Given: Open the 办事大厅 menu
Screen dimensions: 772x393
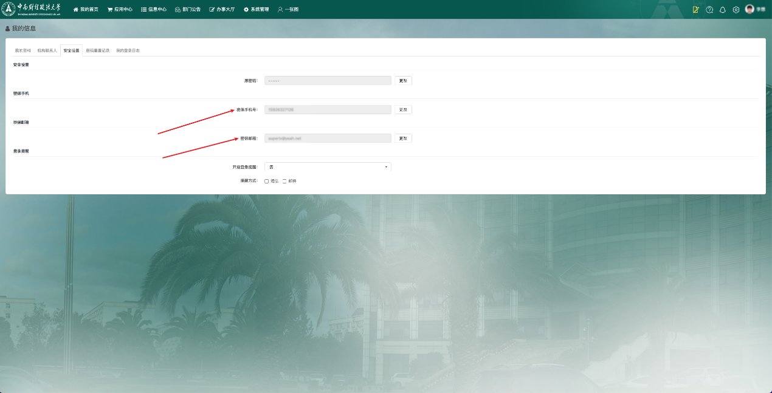Looking at the screenshot, I should click(222, 10).
